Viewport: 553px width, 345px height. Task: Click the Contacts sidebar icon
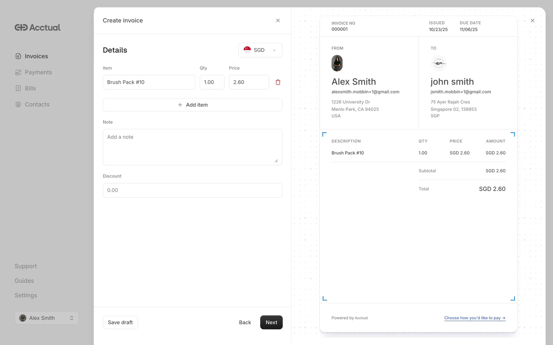18,105
